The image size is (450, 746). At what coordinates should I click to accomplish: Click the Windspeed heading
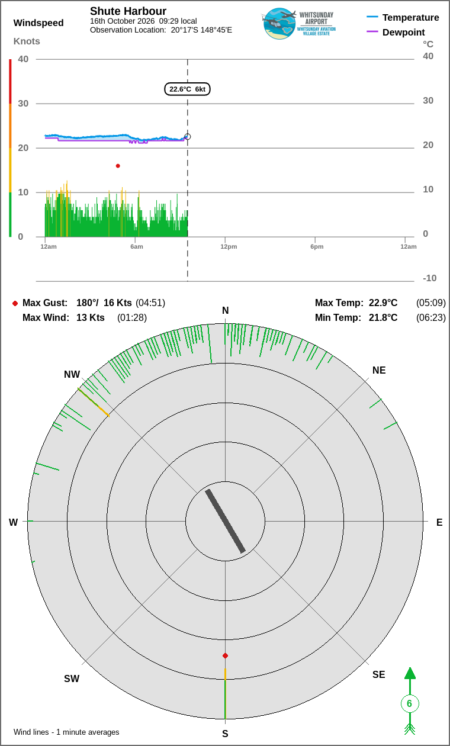[x=38, y=23]
